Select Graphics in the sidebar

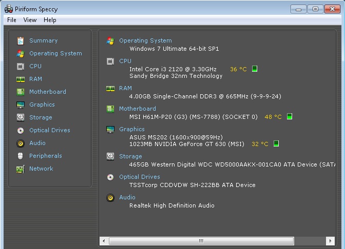[42, 105]
